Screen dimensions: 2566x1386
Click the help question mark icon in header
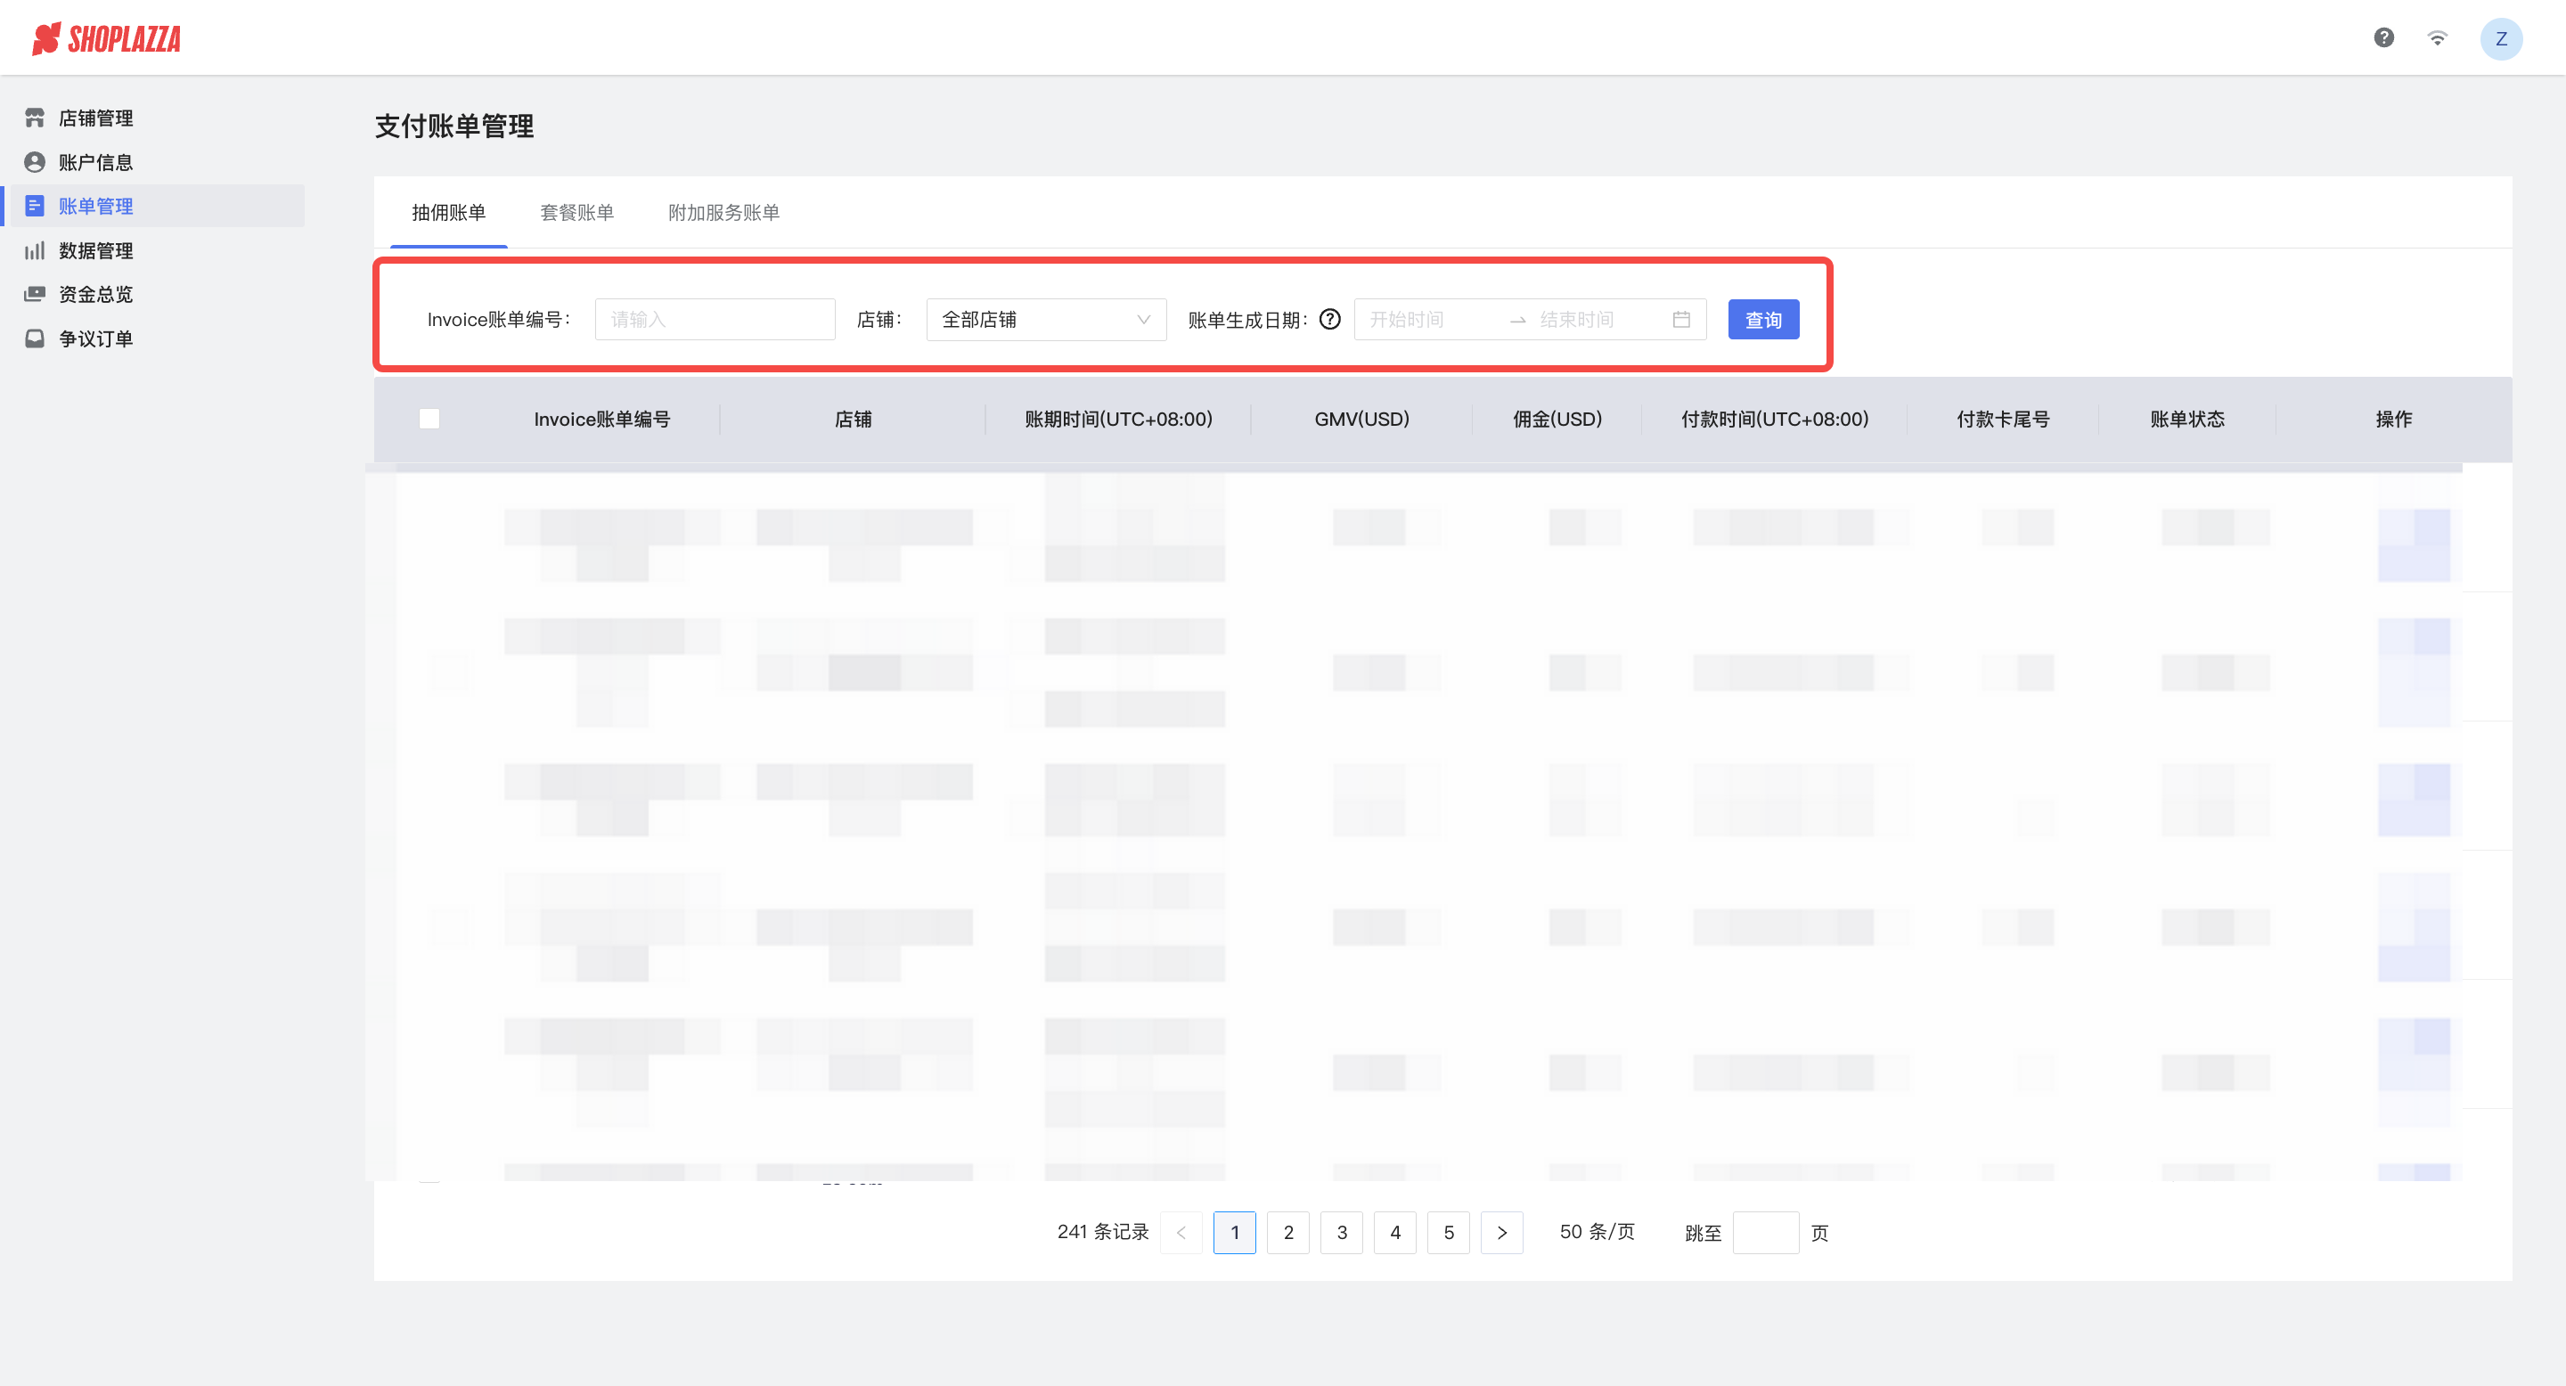click(x=2382, y=37)
